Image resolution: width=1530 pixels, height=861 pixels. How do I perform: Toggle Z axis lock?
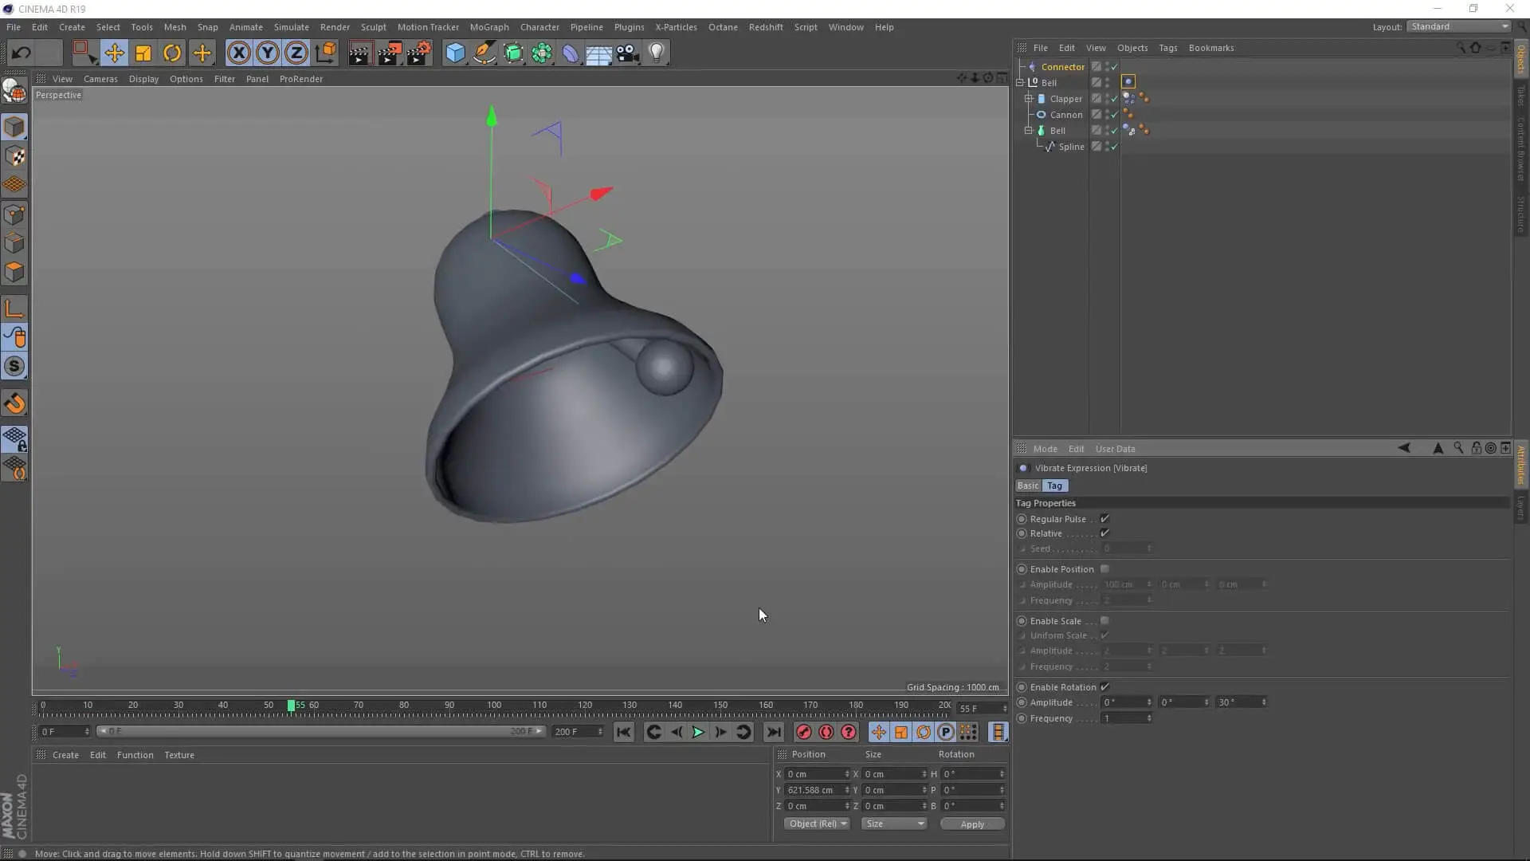coord(296,53)
